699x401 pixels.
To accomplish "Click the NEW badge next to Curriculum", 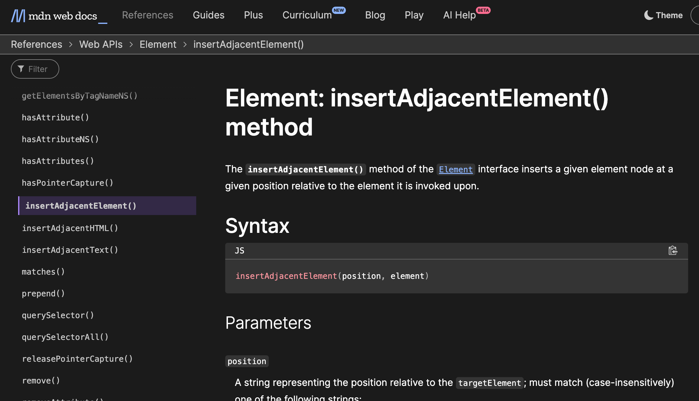I will [339, 10].
